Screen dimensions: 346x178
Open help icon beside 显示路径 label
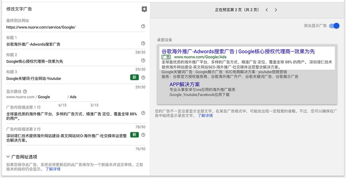[25, 91]
